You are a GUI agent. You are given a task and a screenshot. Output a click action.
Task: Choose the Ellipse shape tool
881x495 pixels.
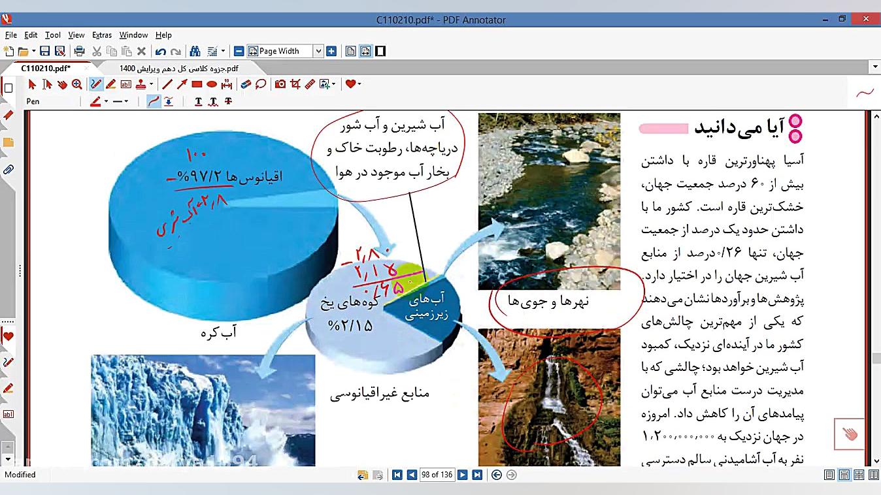[x=212, y=84]
